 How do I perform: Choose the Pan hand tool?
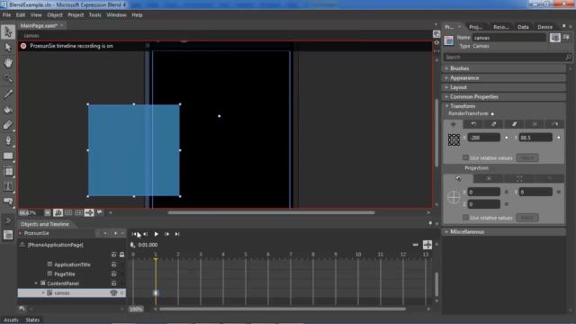pyautogui.click(x=8, y=63)
